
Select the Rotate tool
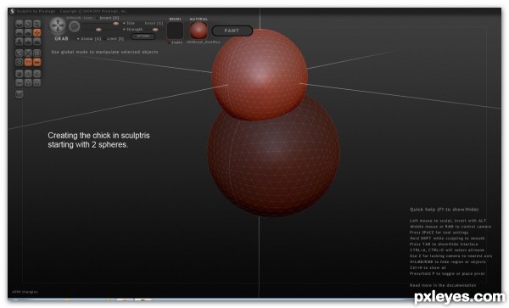[x=28, y=24]
